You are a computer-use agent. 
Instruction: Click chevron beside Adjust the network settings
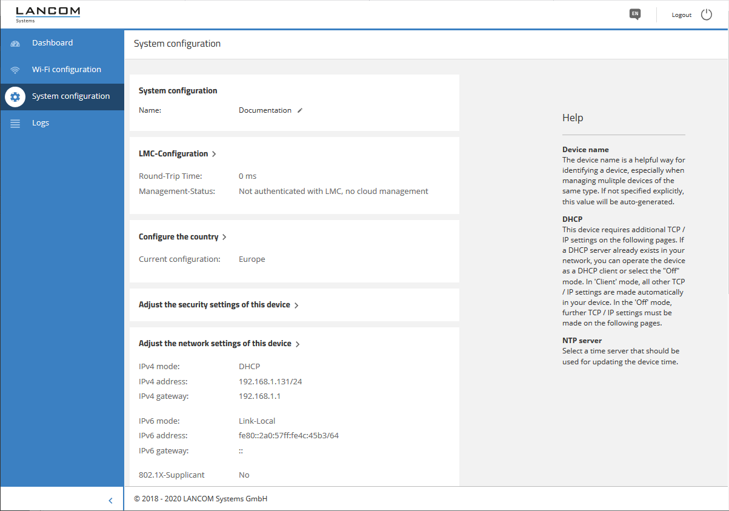coord(298,344)
